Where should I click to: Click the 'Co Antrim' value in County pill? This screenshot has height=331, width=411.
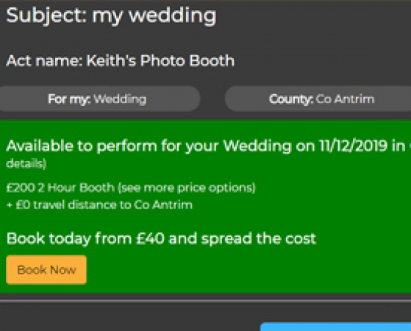345,99
